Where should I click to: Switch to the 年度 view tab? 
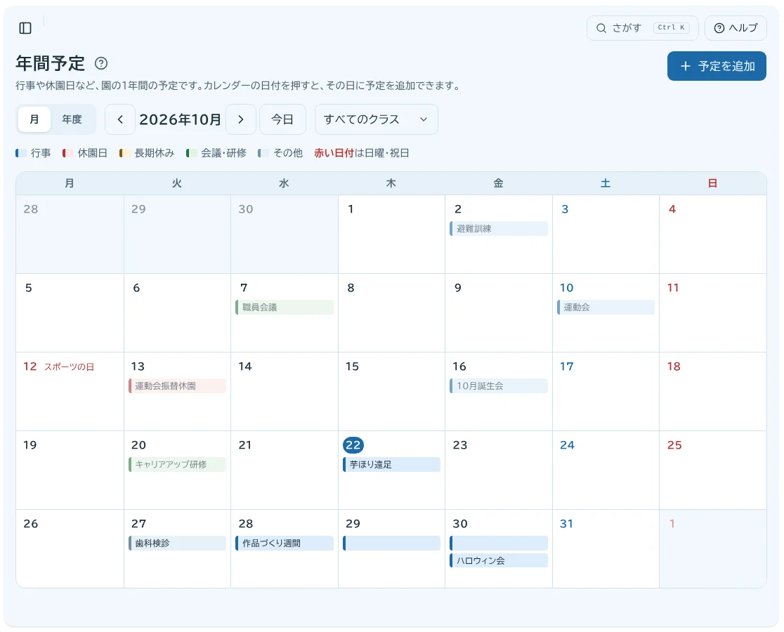pos(72,119)
